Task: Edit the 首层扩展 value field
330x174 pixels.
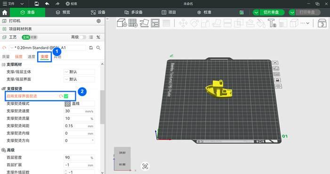Action: (79, 165)
